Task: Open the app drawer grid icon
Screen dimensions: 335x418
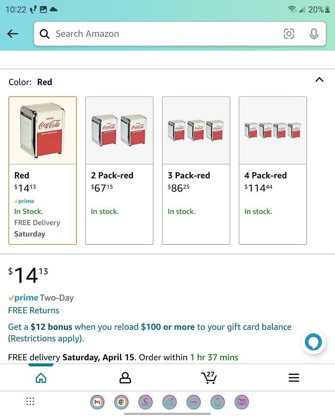Action: [x=30, y=402]
